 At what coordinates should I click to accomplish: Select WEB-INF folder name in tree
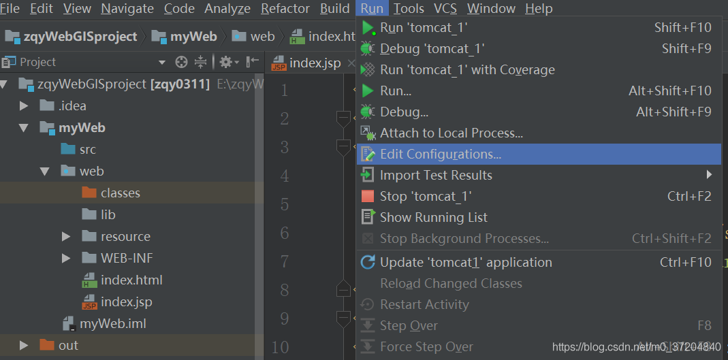pos(127,258)
